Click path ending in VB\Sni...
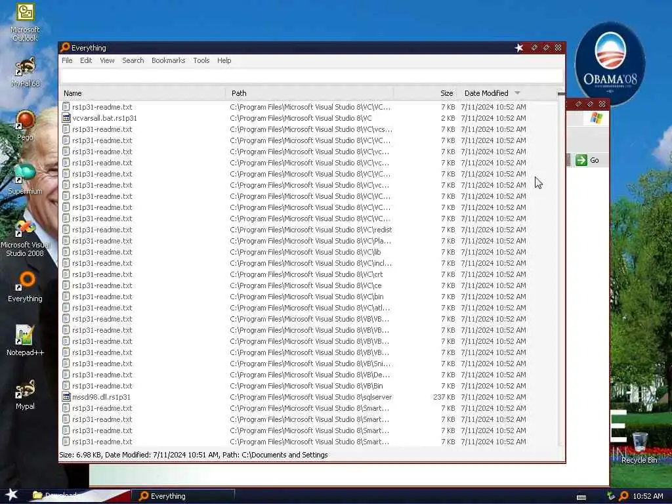This screenshot has height=504, width=672. tap(310, 364)
